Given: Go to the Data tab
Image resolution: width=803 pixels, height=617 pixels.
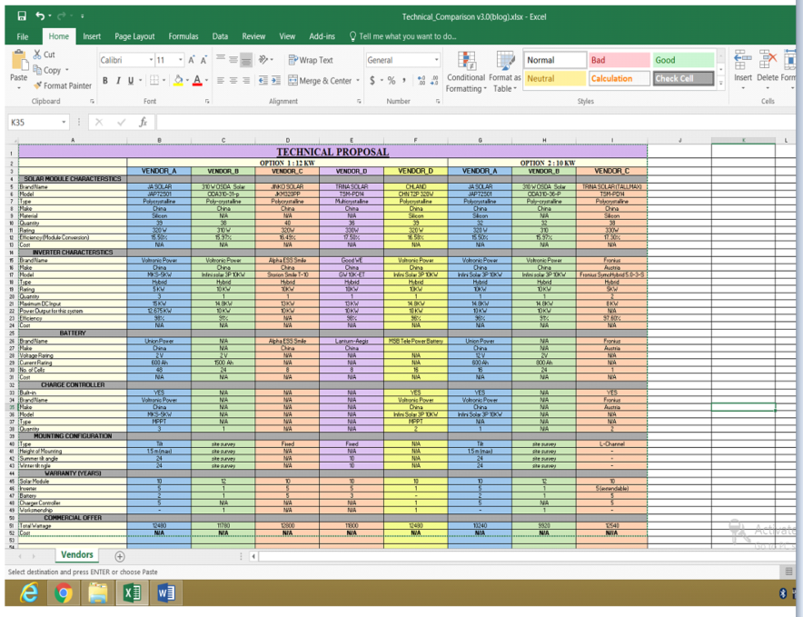Looking at the screenshot, I should [x=220, y=36].
